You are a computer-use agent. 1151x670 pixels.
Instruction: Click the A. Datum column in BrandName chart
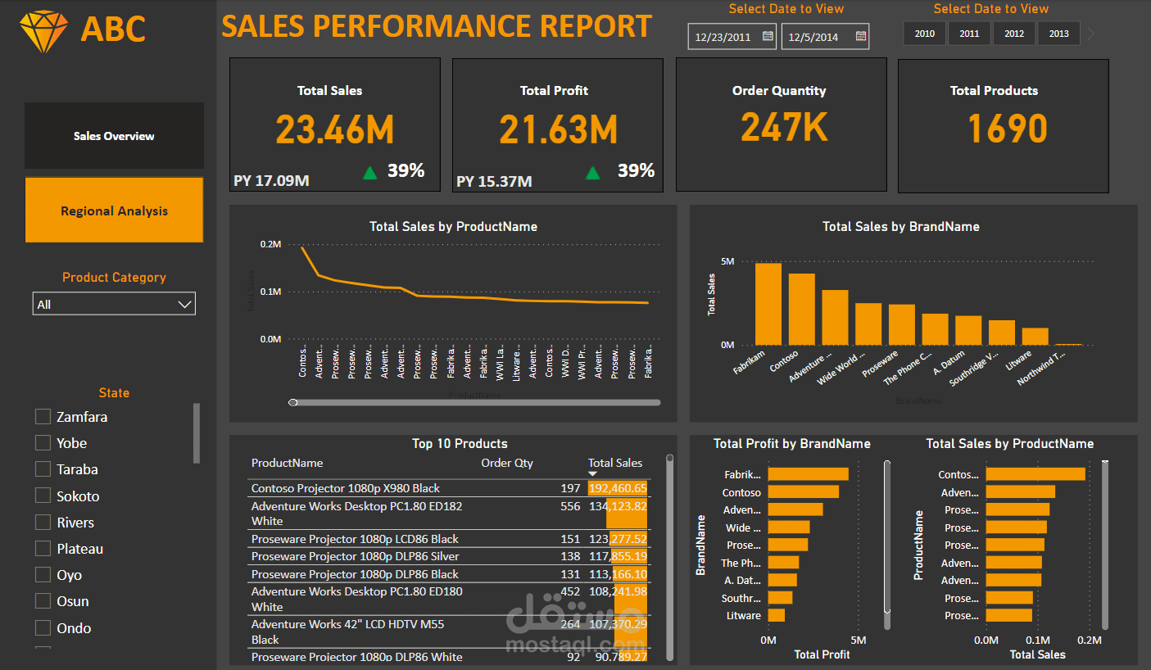pos(967,330)
